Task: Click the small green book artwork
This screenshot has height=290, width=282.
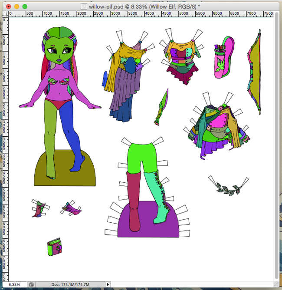Action: (x=55, y=247)
